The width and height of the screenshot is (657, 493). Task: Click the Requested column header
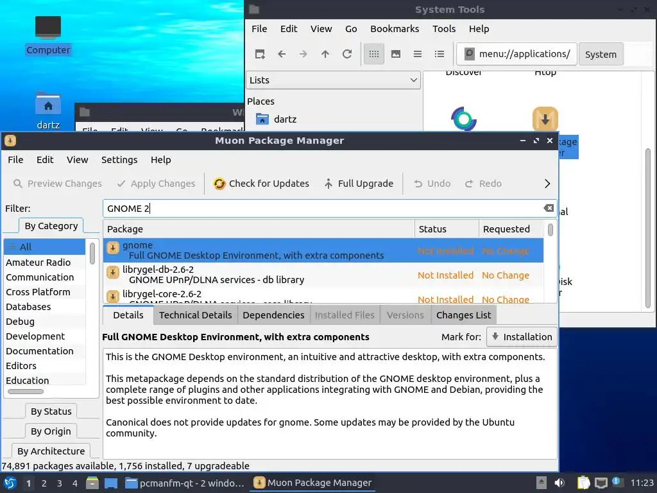pos(511,229)
